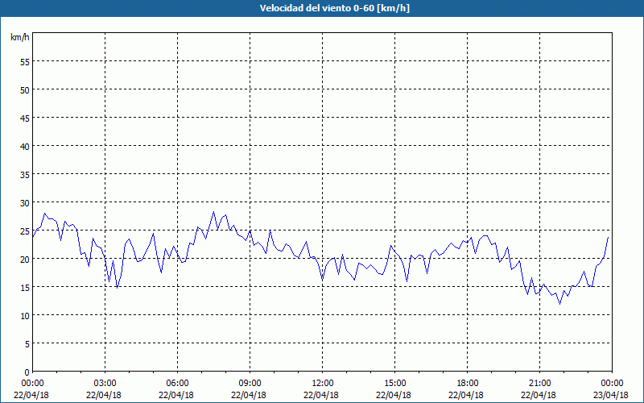This screenshot has width=644, height=403.
Task: Click the y-axis value 20
Action: click(25, 259)
